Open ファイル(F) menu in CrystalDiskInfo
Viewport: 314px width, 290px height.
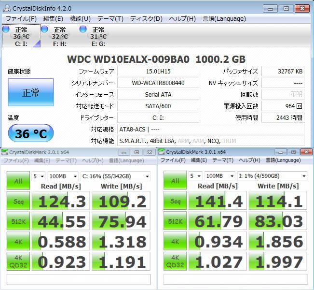(x=21, y=19)
